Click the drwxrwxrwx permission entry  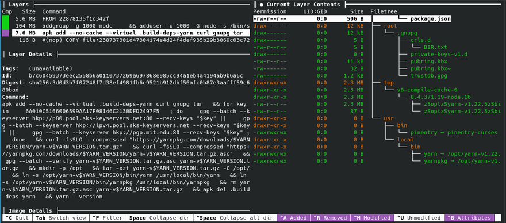point(270,83)
